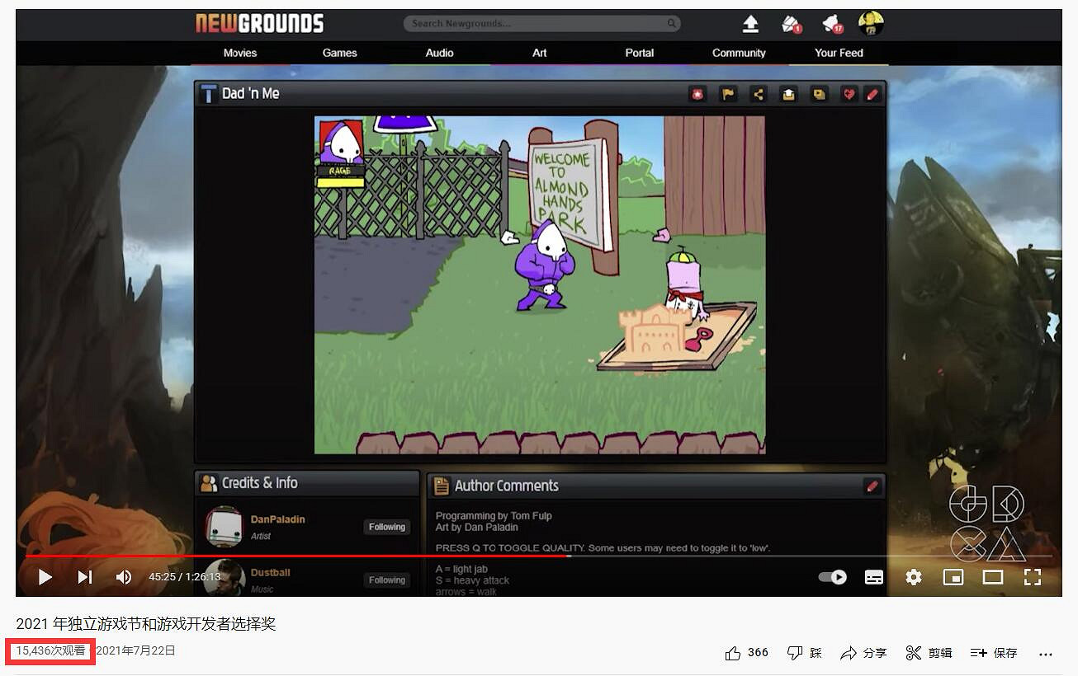Open the heart favorite icon on the toolbar
Viewport: 1078px width, 676px height.
coord(849,94)
